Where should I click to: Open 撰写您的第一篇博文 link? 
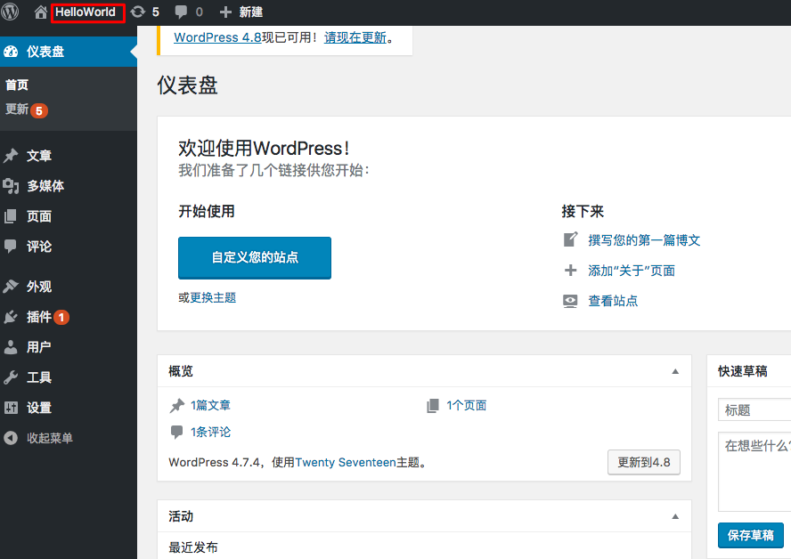[644, 240]
